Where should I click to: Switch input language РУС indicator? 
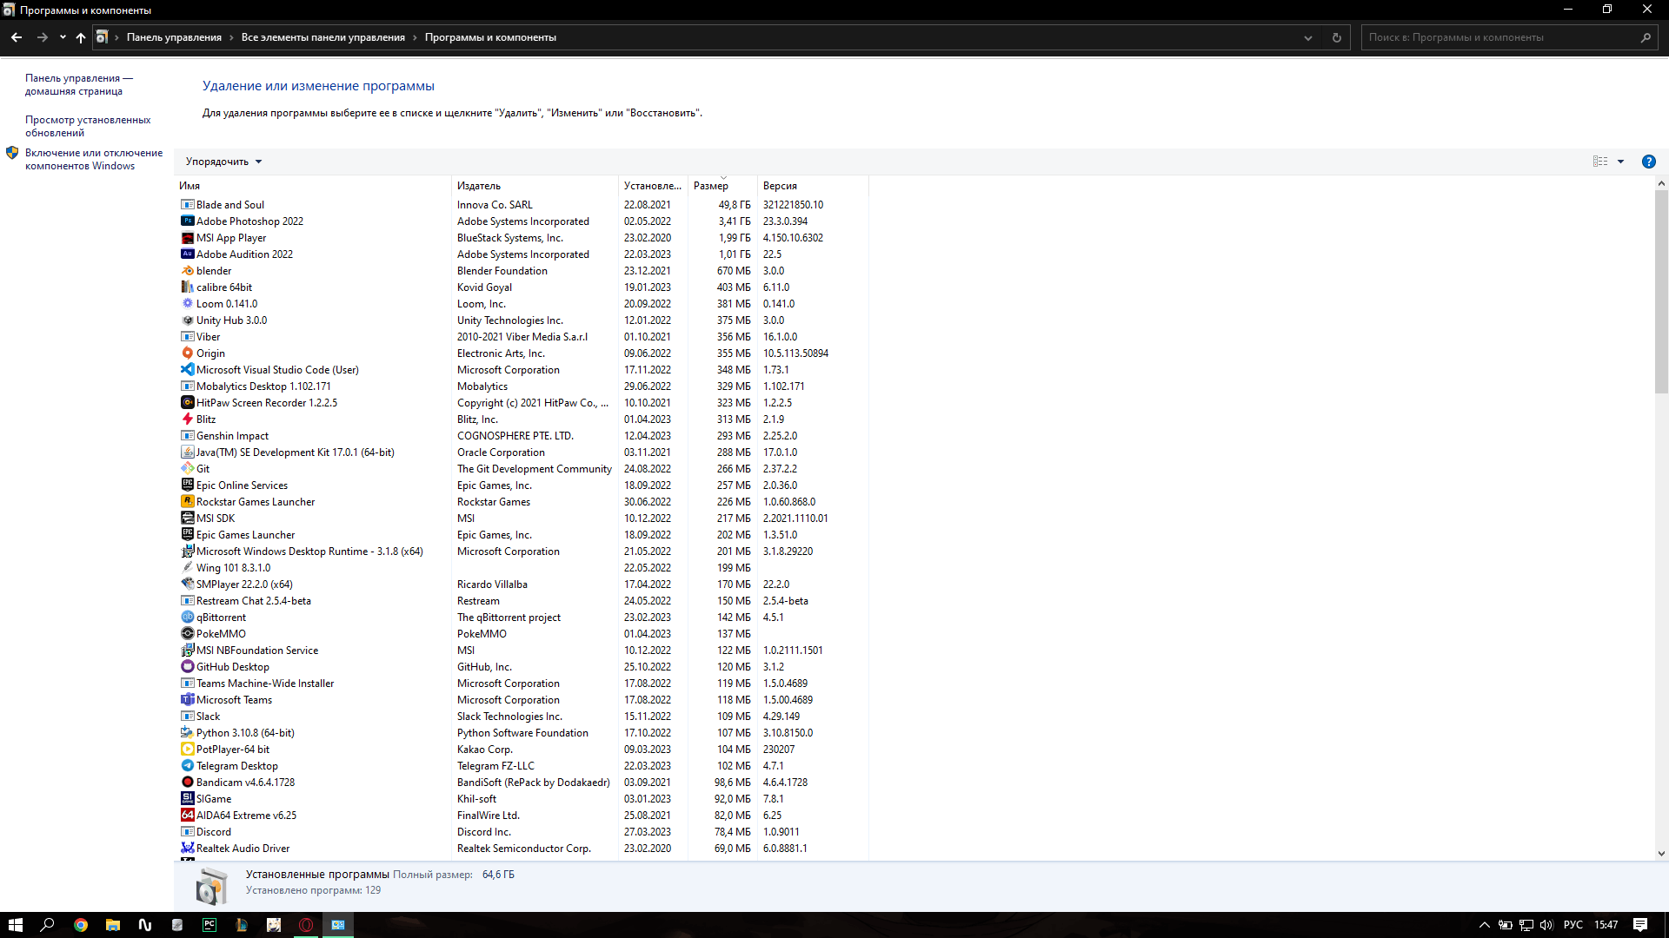[x=1573, y=925]
